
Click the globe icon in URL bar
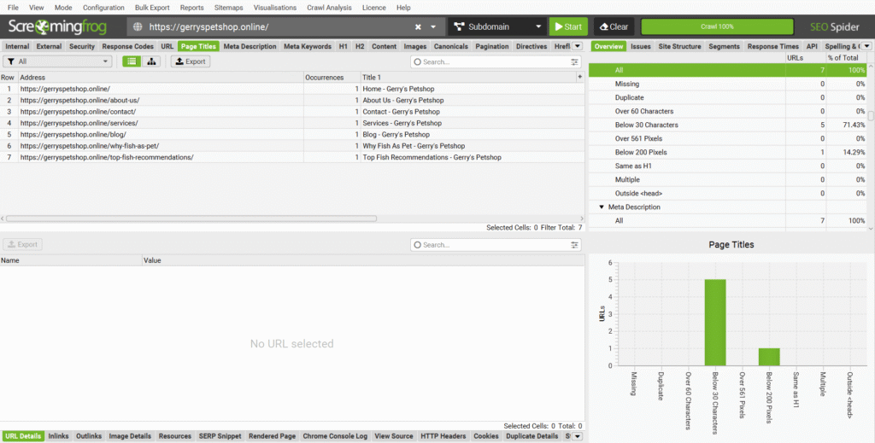(x=138, y=26)
